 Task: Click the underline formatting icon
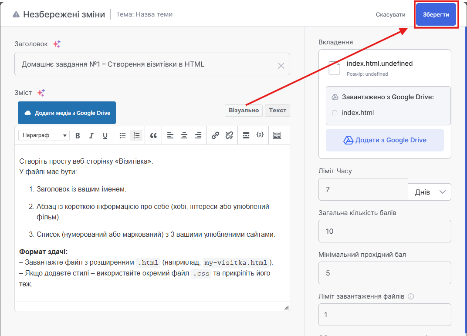(105, 135)
